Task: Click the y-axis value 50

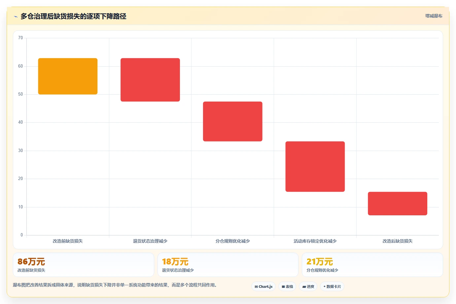Action: [20, 94]
